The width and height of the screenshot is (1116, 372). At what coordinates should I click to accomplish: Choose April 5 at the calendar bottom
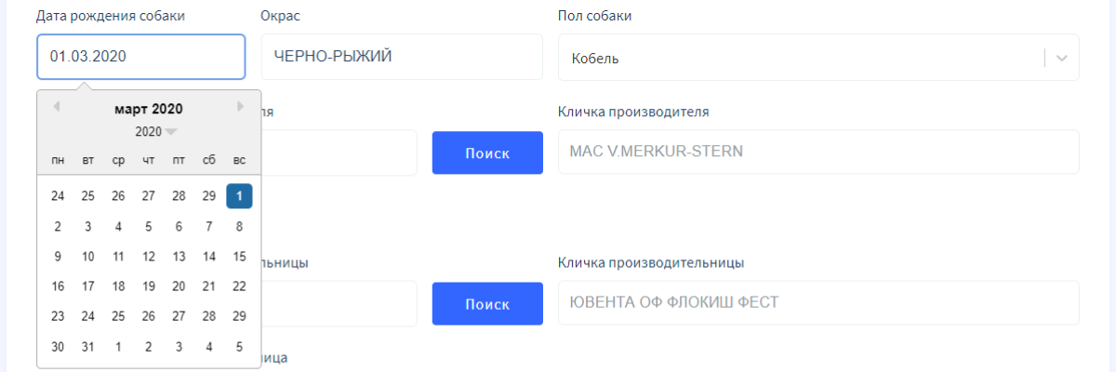pyautogui.click(x=239, y=347)
